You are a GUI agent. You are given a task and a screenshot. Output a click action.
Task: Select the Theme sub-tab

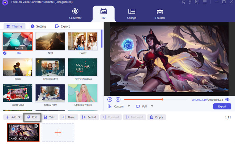pyautogui.click(x=14, y=26)
